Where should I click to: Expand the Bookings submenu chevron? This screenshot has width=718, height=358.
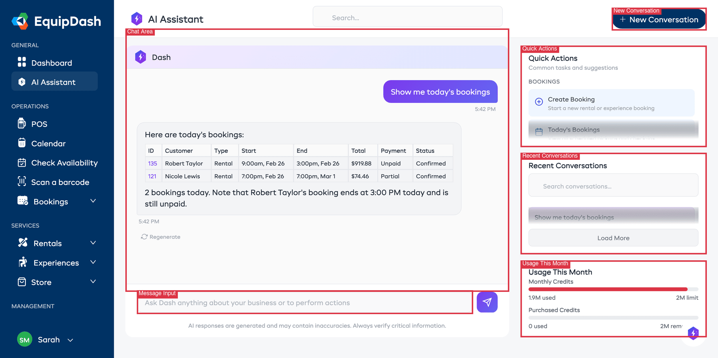(x=93, y=201)
